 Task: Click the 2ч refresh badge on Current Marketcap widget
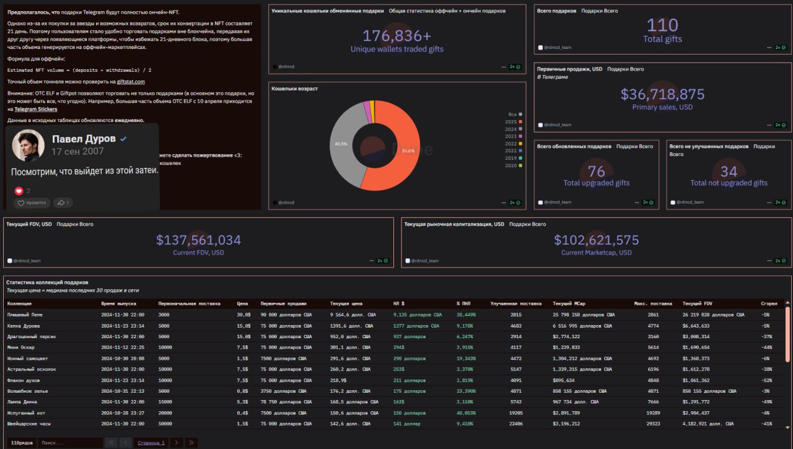coord(781,261)
